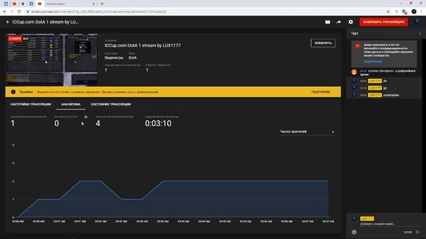426x239 pixels.
Task: Click the orange avatar of Avtchek's chat message
Action: pos(354,72)
